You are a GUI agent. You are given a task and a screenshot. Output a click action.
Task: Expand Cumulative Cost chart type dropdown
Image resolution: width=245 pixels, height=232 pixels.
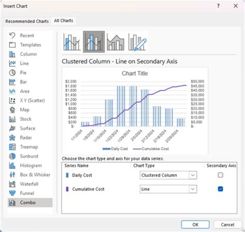tap(168, 189)
